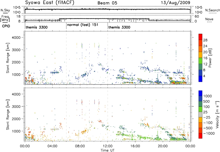Click the frequency axis '18' label

(18, 16)
